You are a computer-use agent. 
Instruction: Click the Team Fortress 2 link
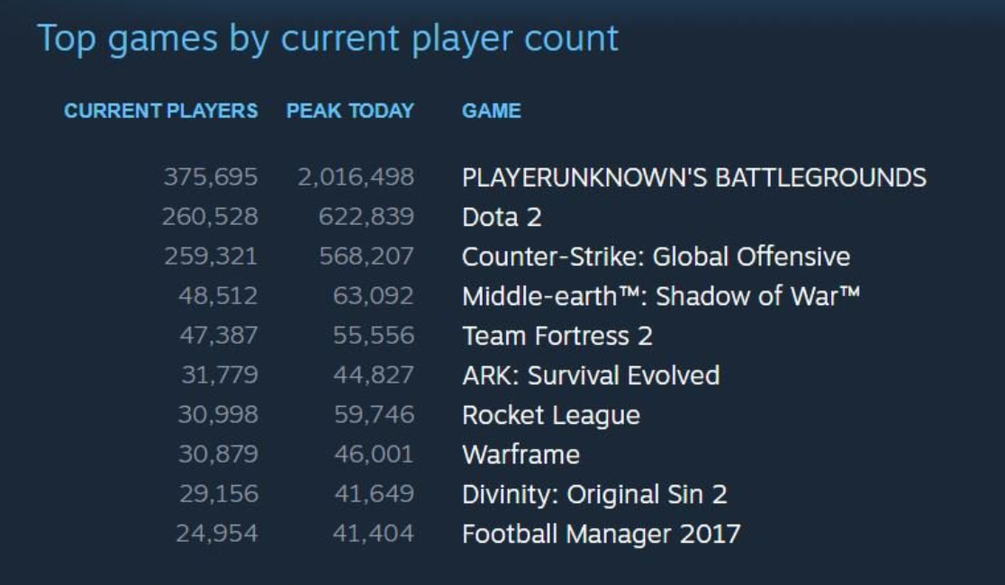(557, 336)
